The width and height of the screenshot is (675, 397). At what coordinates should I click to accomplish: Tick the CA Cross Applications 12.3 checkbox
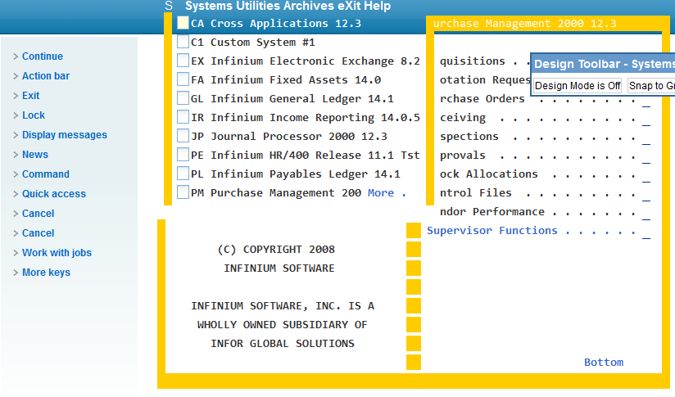pyautogui.click(x=183, y=23)
